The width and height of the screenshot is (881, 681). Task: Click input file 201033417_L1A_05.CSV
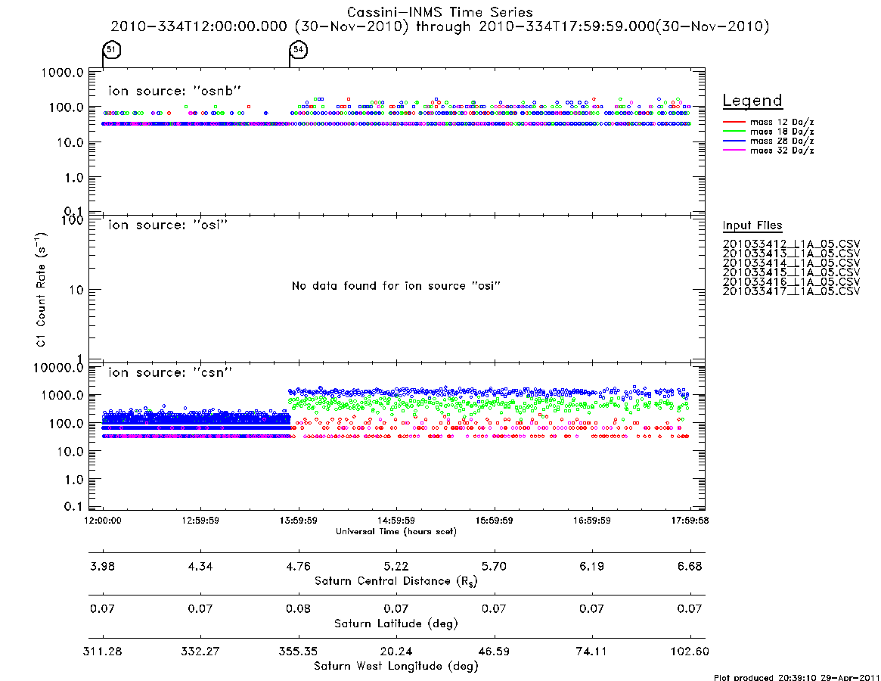point(791,291)
